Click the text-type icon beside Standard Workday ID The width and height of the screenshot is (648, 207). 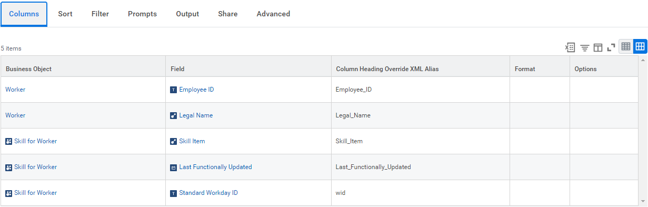(174, 193)
